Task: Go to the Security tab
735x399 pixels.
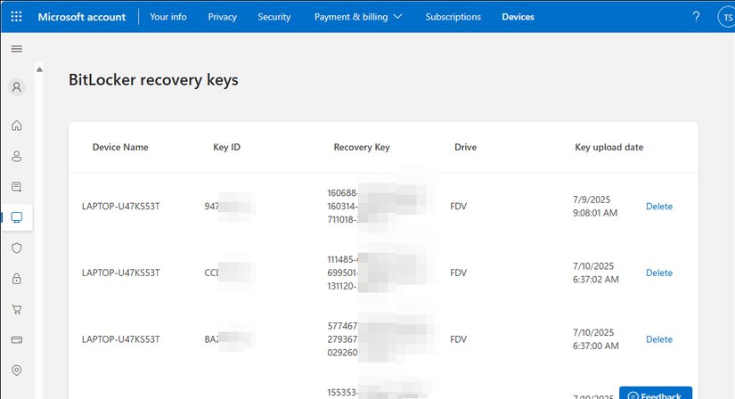Action: point(274,17)
